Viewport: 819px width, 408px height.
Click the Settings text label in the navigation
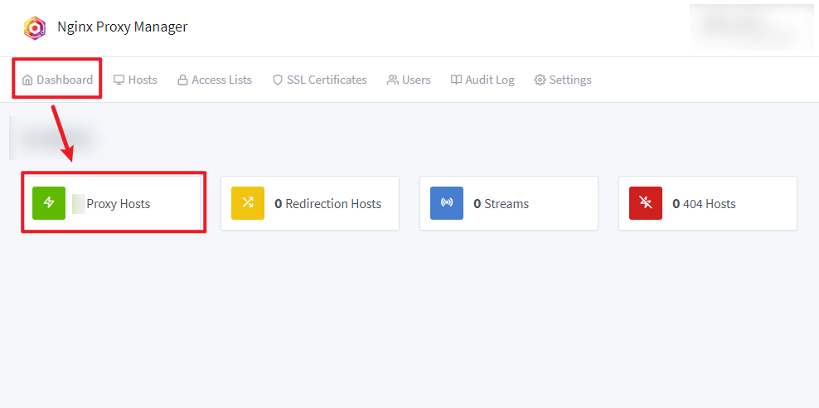pos(570,80)
